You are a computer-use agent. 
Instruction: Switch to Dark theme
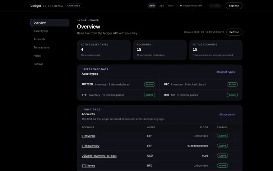click(x=171, y=6)
